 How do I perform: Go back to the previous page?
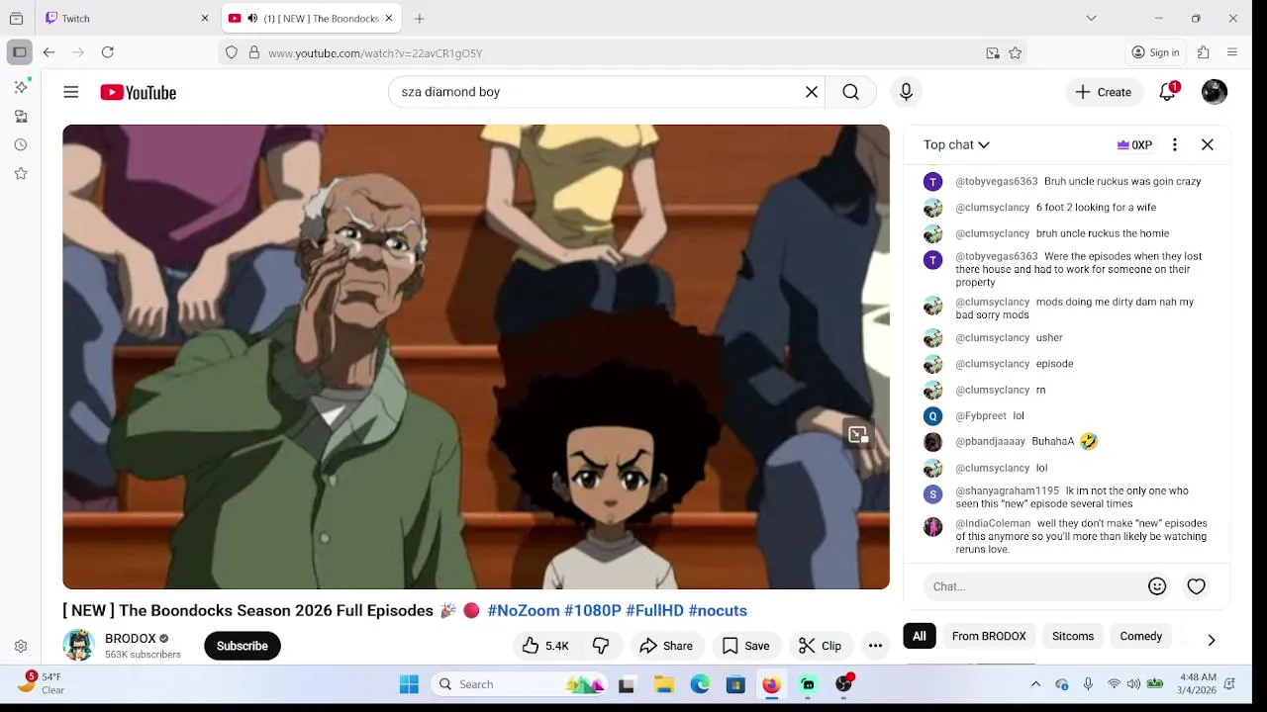click(x=49, y=52)
